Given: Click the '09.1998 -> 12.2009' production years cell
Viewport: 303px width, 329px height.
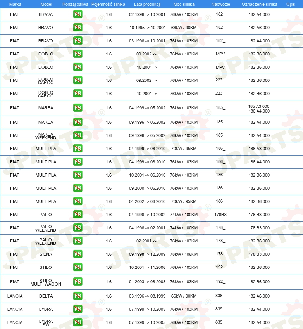Looking at the screenshot, I should [x=147, y=254].
